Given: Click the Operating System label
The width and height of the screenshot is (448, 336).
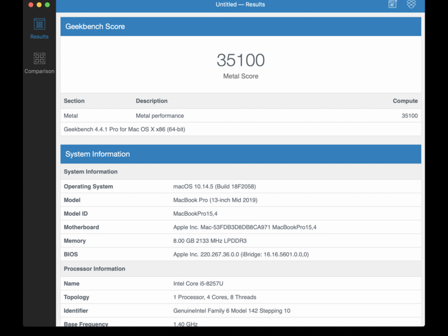Looking at the screenshot, I should point(88,187).
